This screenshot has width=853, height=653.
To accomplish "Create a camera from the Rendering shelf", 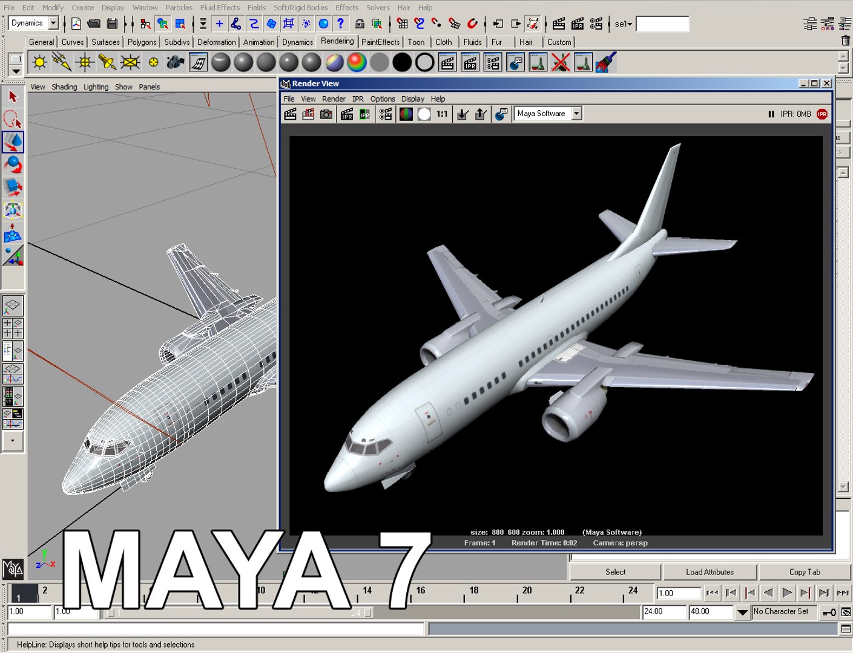I will pyautogui.click(x=176, y=62).
